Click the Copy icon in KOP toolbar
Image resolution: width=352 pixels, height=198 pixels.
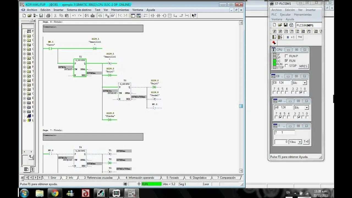pos(61,16)
